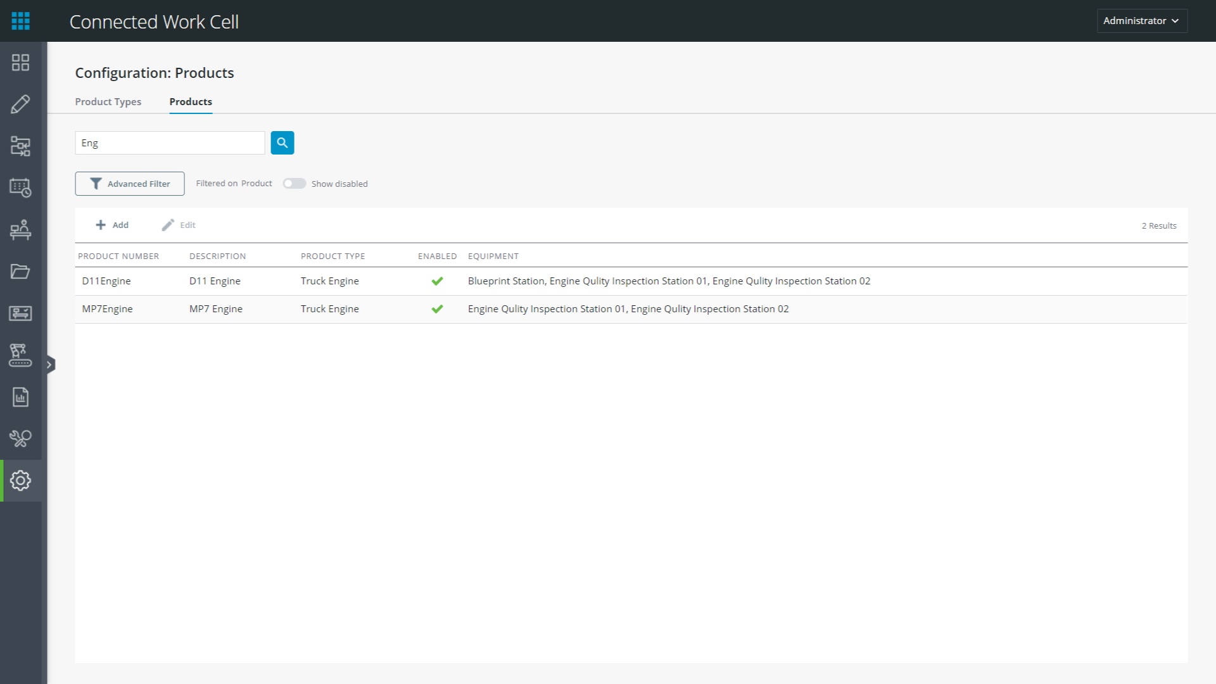This screenshot has height=684, width=1216.
Task: Sort by the PRODUCT NUMBER column header
Action: coord(118,256)
